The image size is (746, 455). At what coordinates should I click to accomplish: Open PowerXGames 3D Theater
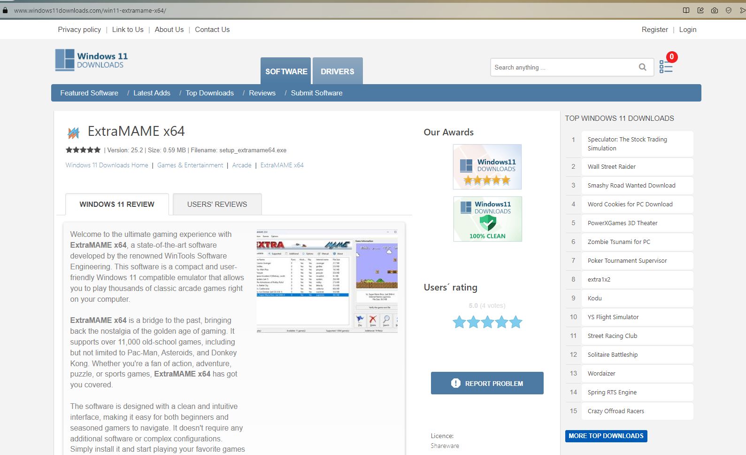[x=637, y=223]
